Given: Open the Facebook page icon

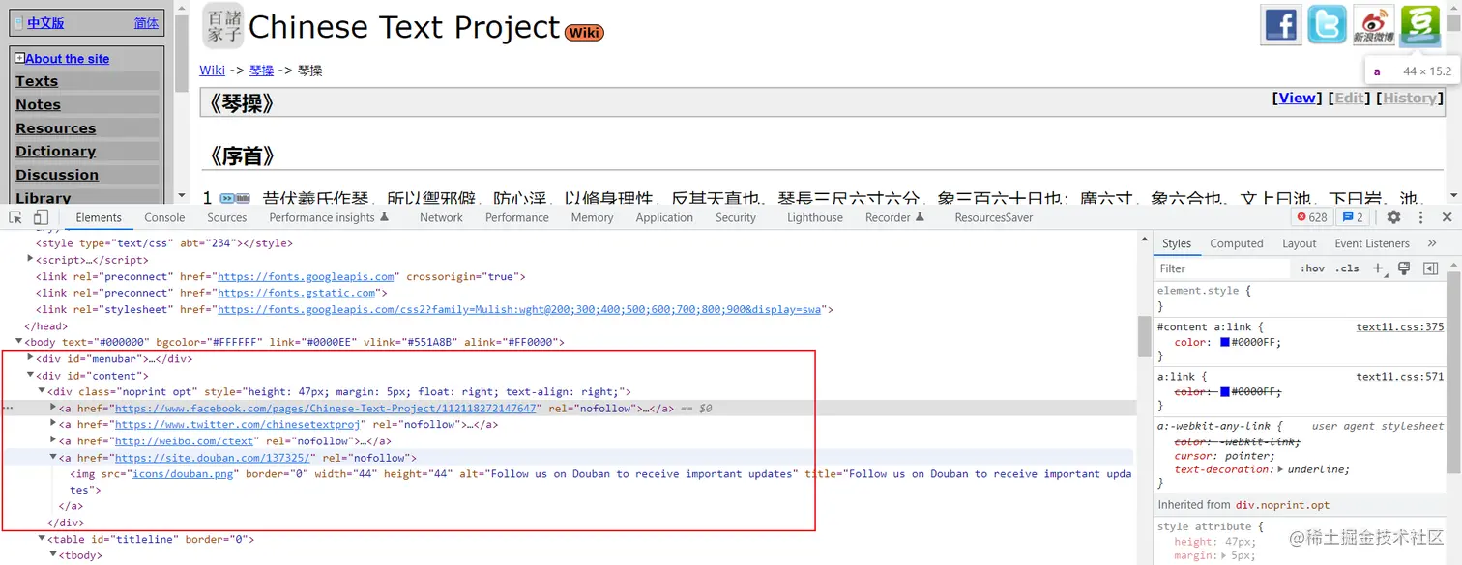Looking at the screenshot, I should tap(1281, 24).
